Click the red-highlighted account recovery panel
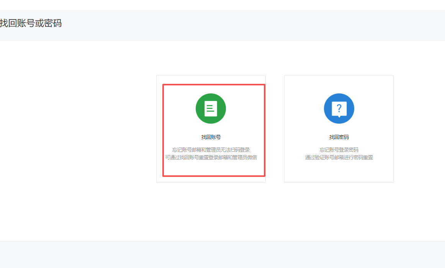The height and width of the screenshot is (268, 445). click(x=213, y=130)
